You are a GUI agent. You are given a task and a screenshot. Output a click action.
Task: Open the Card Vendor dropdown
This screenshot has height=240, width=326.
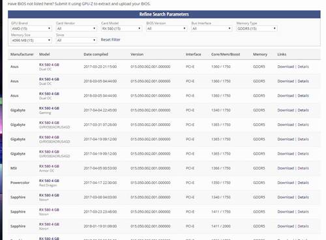pos(76,29)
